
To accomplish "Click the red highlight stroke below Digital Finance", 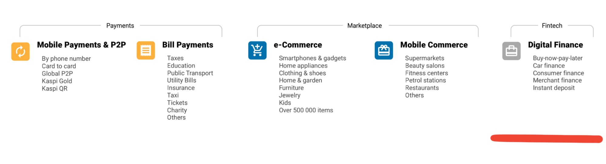I will point(547,139).
